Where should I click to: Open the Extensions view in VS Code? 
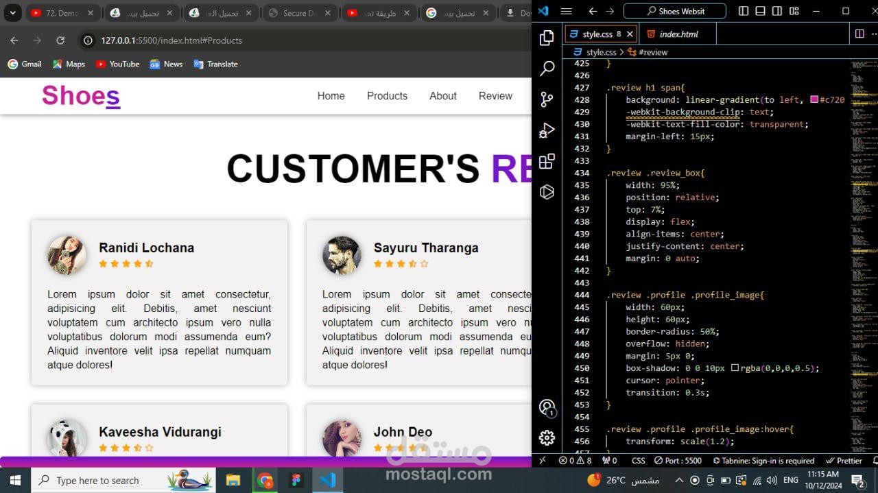coord(547,161)
